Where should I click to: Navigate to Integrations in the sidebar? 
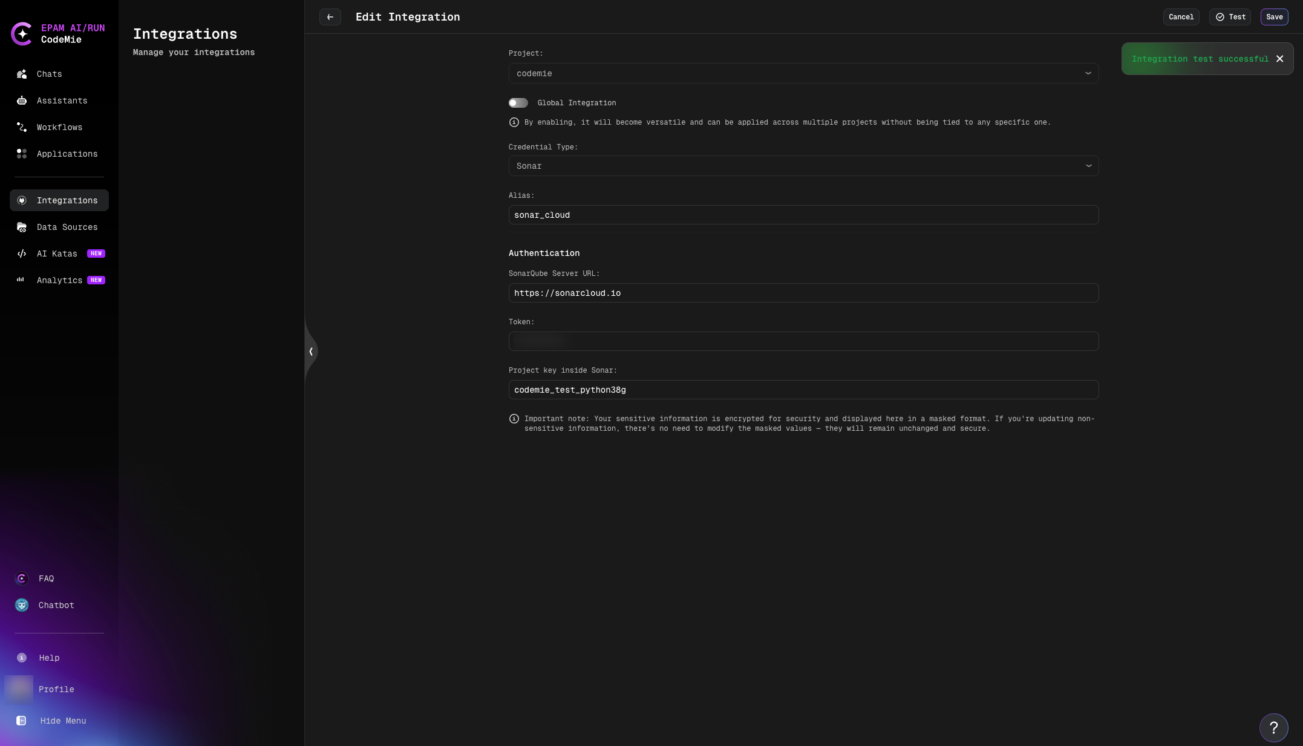pyautogui.click(x=67, y=200)
